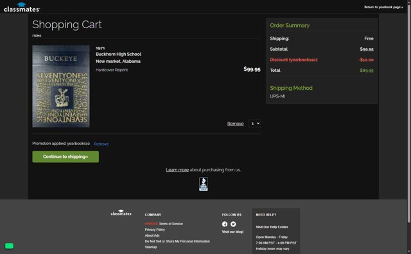Open the Terms of Service link
The image size is (411, 254).
[x=171, y=224]
